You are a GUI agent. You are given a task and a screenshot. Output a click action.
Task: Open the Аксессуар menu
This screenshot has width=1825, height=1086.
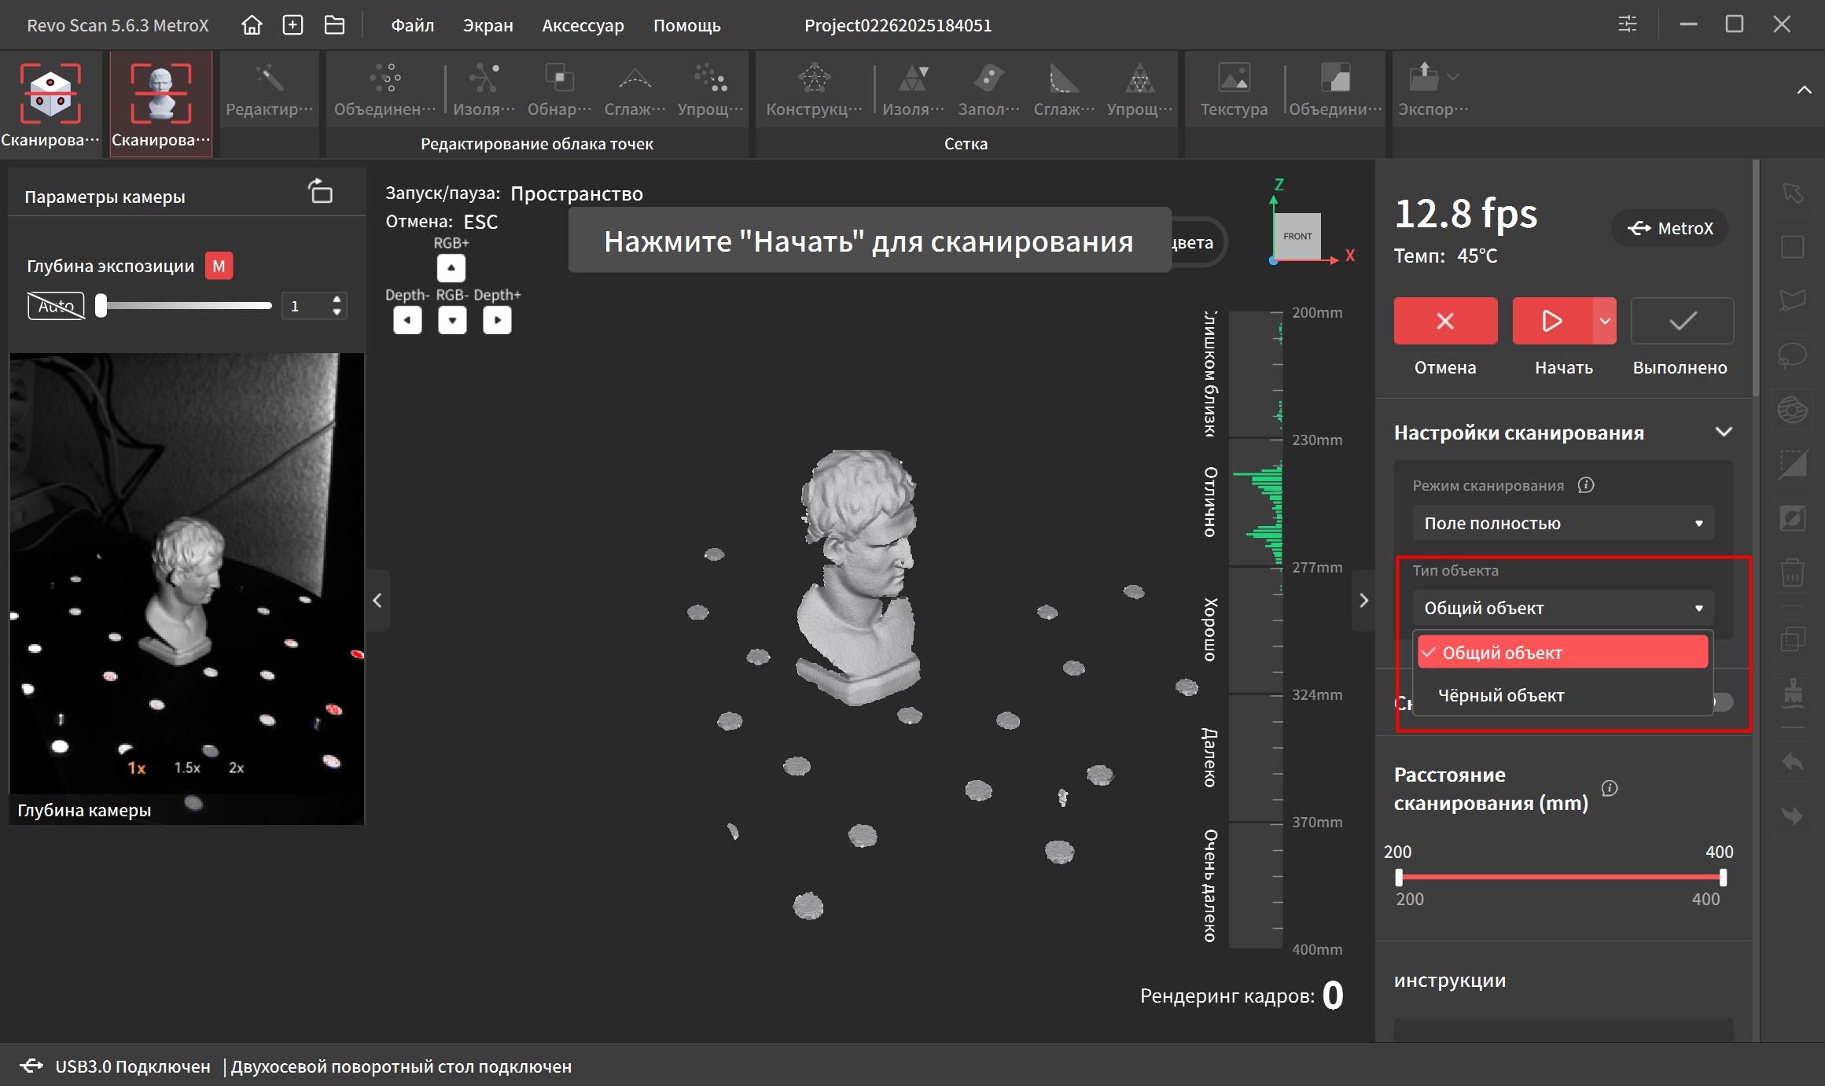pyautogui.click(x=583, y=25)
